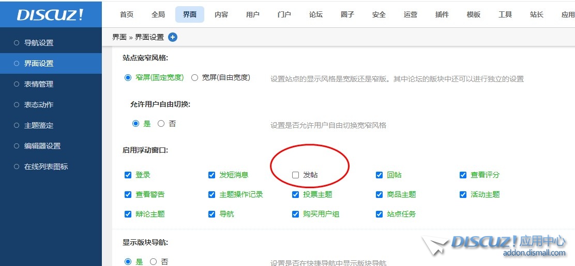Screen dimensions: 575x266
Task: Select 窄屏(固定宽度) radio option
Action: coord(128,77)
